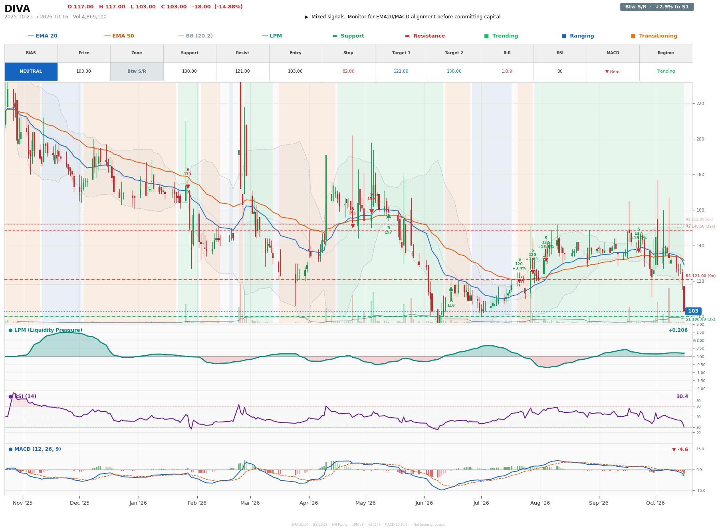The height and width of the screenshot is (531, 720).
Task: Click the red MACD down-arrow value -4.6
Action: [x=680, y=450]
